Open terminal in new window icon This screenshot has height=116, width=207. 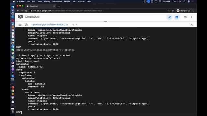click(x=185, y=17)
